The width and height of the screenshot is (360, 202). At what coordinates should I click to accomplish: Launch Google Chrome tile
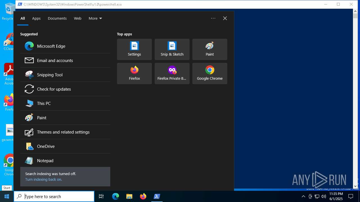(x=210, y=74)
